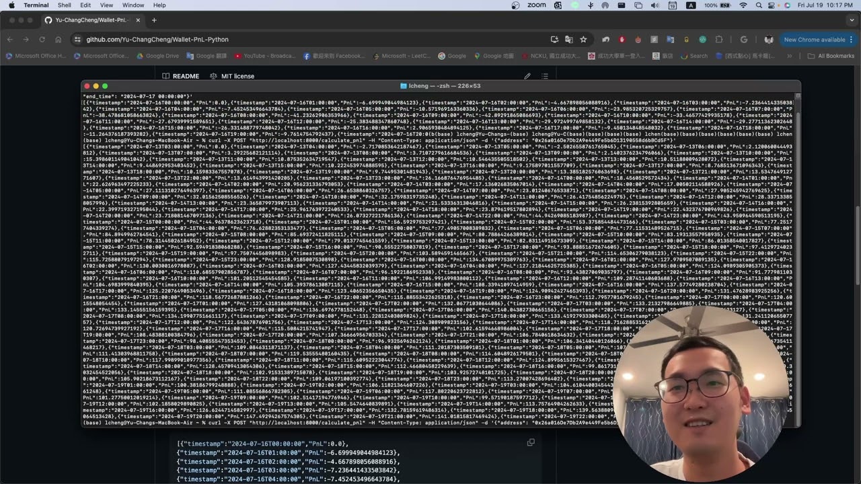Open Spotlight search in menu bar
The height and width of the screenshot is (484, 861).
(759, 5)
